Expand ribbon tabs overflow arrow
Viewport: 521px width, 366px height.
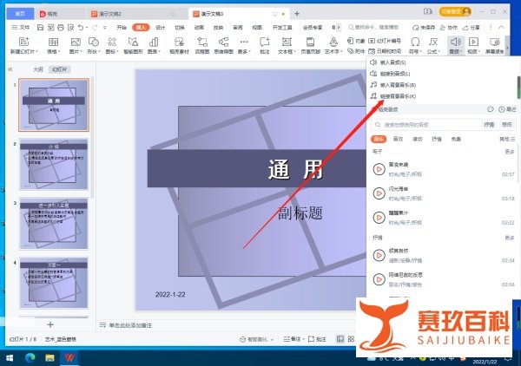[339, 28]
